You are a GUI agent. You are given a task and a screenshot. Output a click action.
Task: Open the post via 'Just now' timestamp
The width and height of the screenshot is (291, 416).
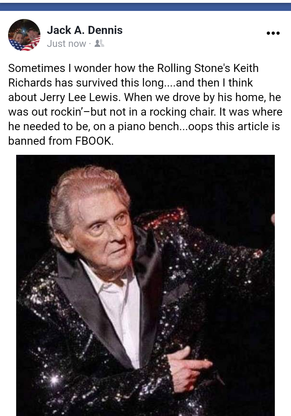tap(66, 44)
